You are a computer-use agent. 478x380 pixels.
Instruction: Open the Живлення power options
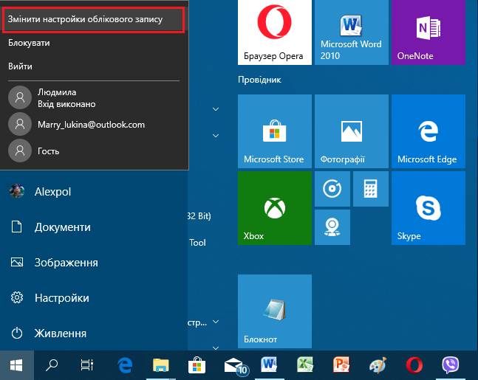pyautogui.click(x=94, y=333)
